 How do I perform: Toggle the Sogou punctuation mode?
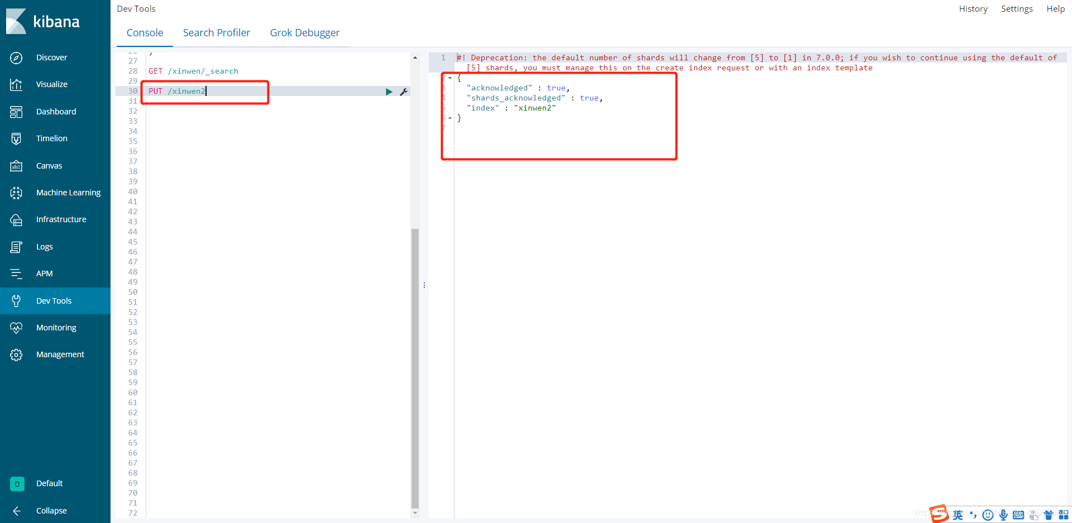coord(973,515)
